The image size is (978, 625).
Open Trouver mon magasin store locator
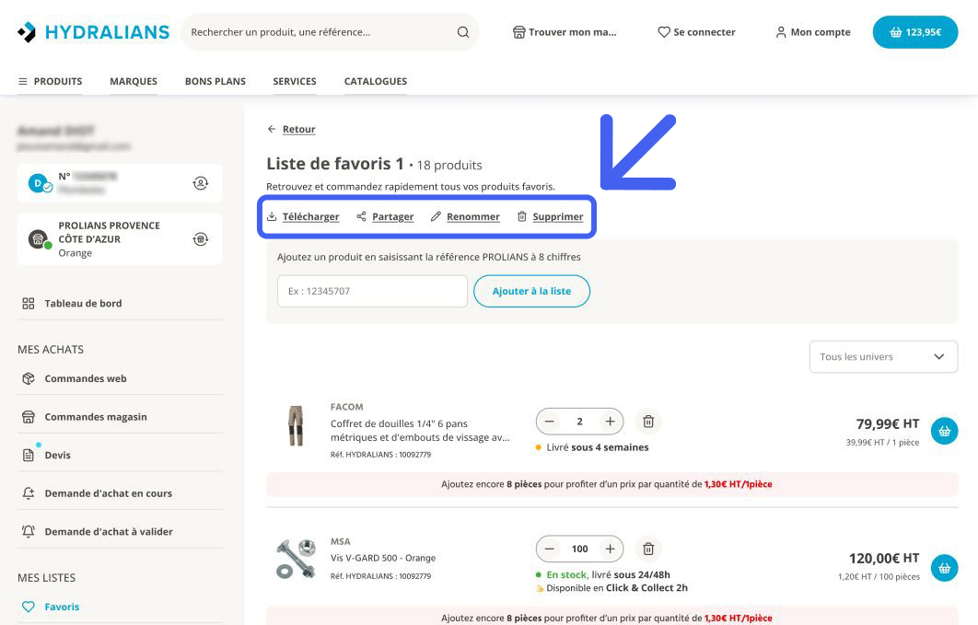565,32
